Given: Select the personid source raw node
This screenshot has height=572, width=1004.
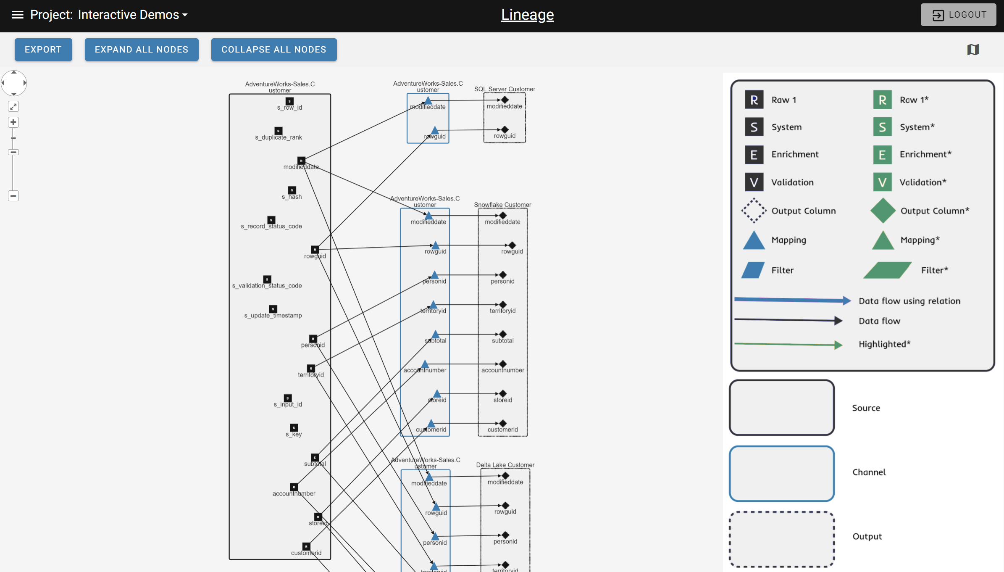Looking at the screenshot, I should pos(313,339).
